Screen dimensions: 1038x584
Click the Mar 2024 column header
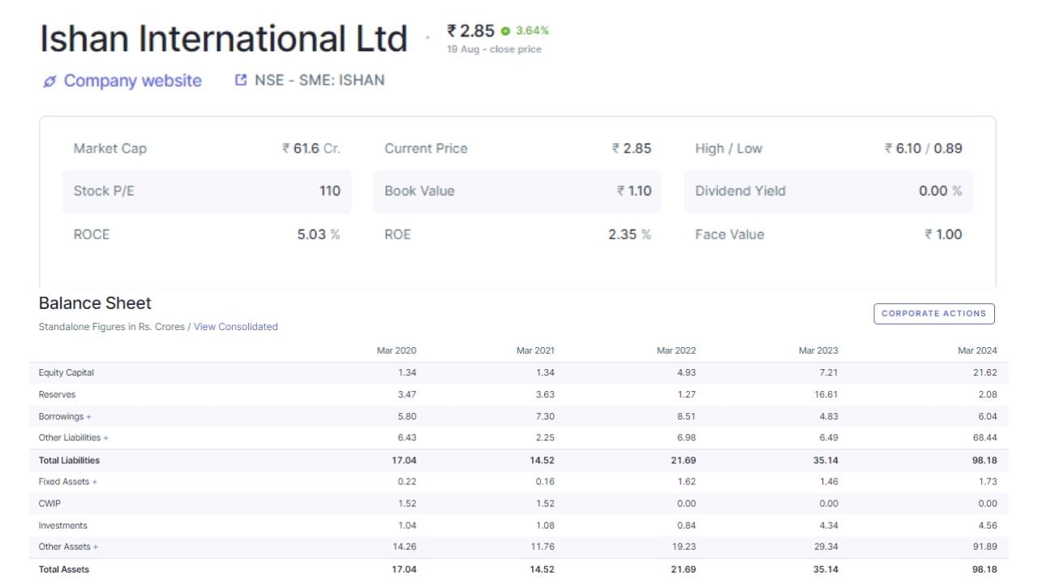click(x=977, y=351)
